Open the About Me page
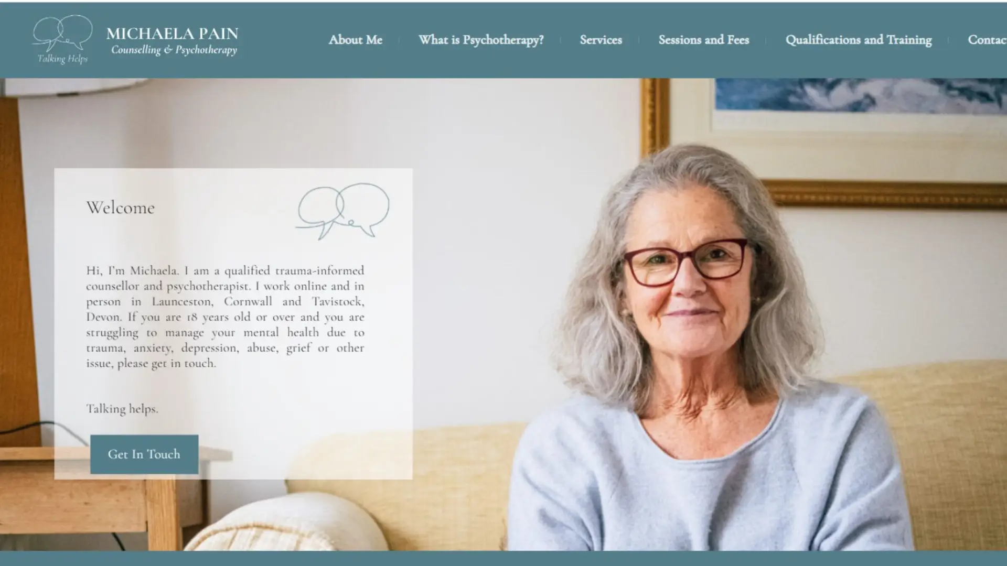 355,40
